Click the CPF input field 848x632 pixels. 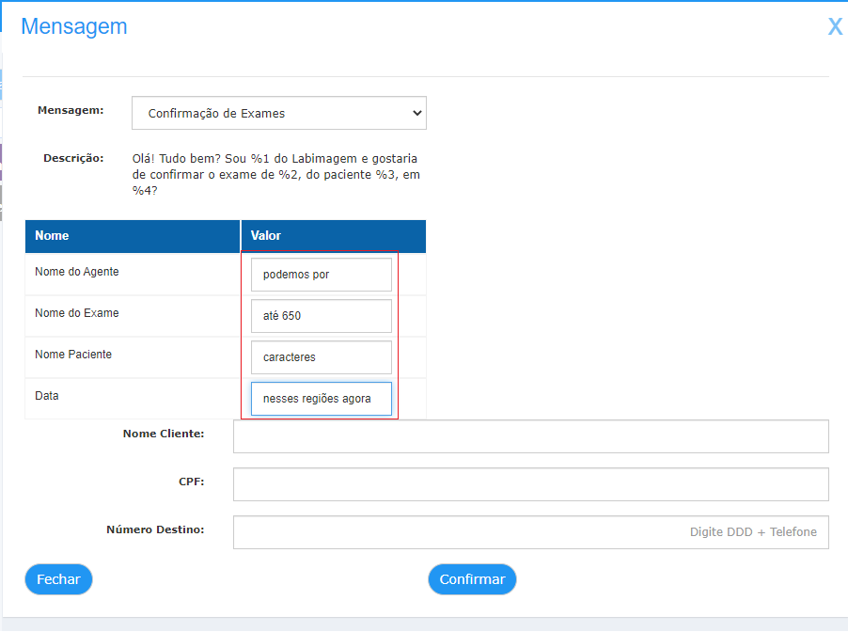coord(530,484)
